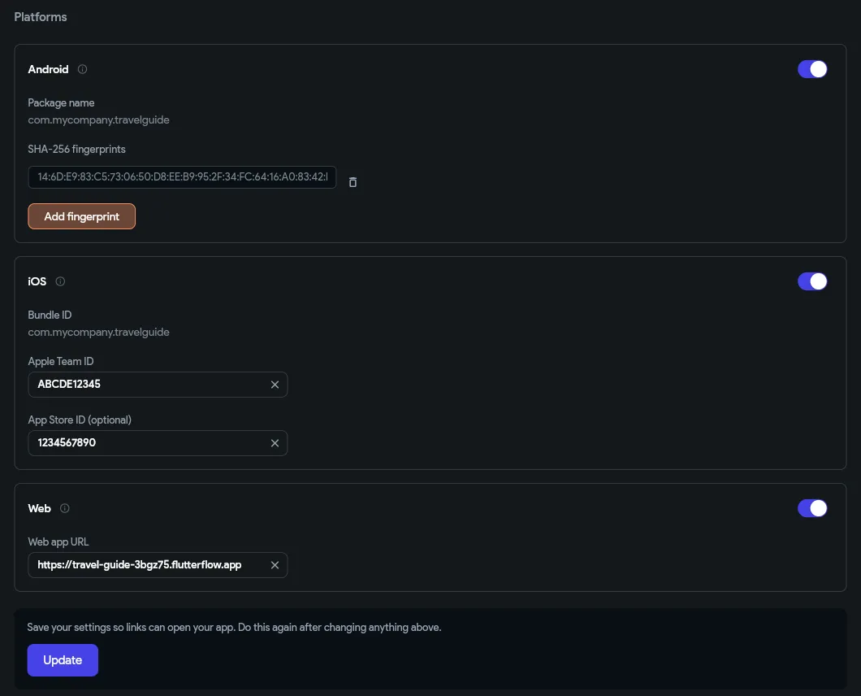Clear the Web app URL field
The height and width of the screenshot is (696, 861).
[275, 565]
